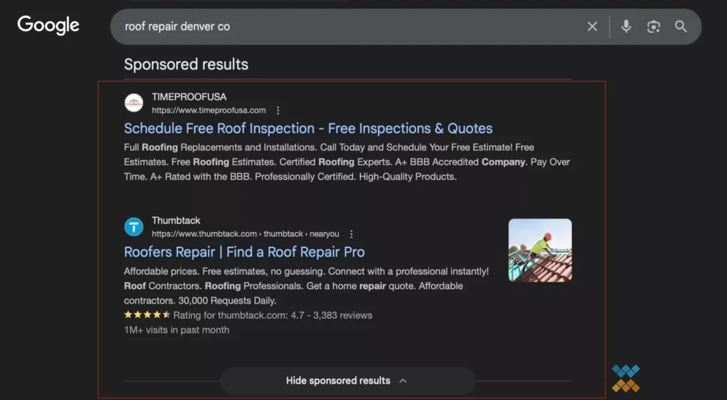This screenshot has height=400, width=727.
Task: Open Google Lens image search icon
Action: 653,26
